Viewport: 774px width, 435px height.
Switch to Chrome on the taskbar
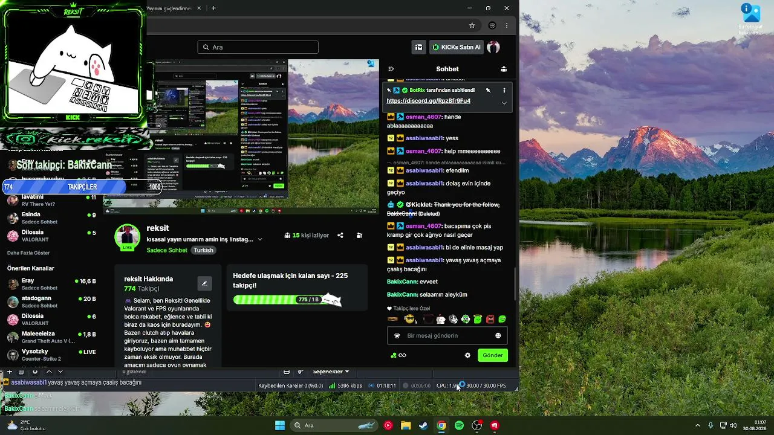441,425
